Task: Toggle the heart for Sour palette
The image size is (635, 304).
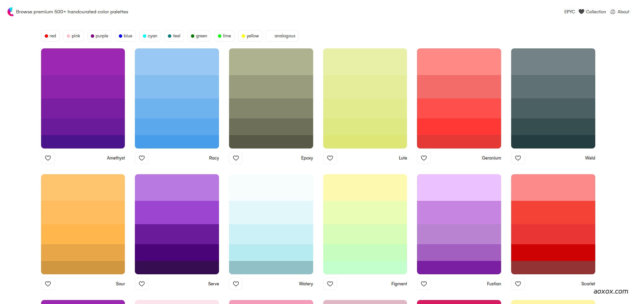Action: pos(48,284)
